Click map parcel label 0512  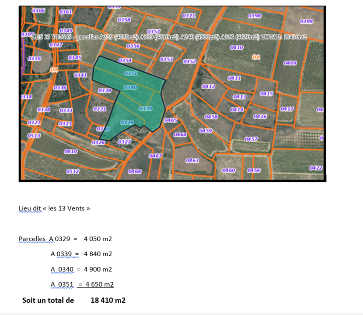coord(73,171)
